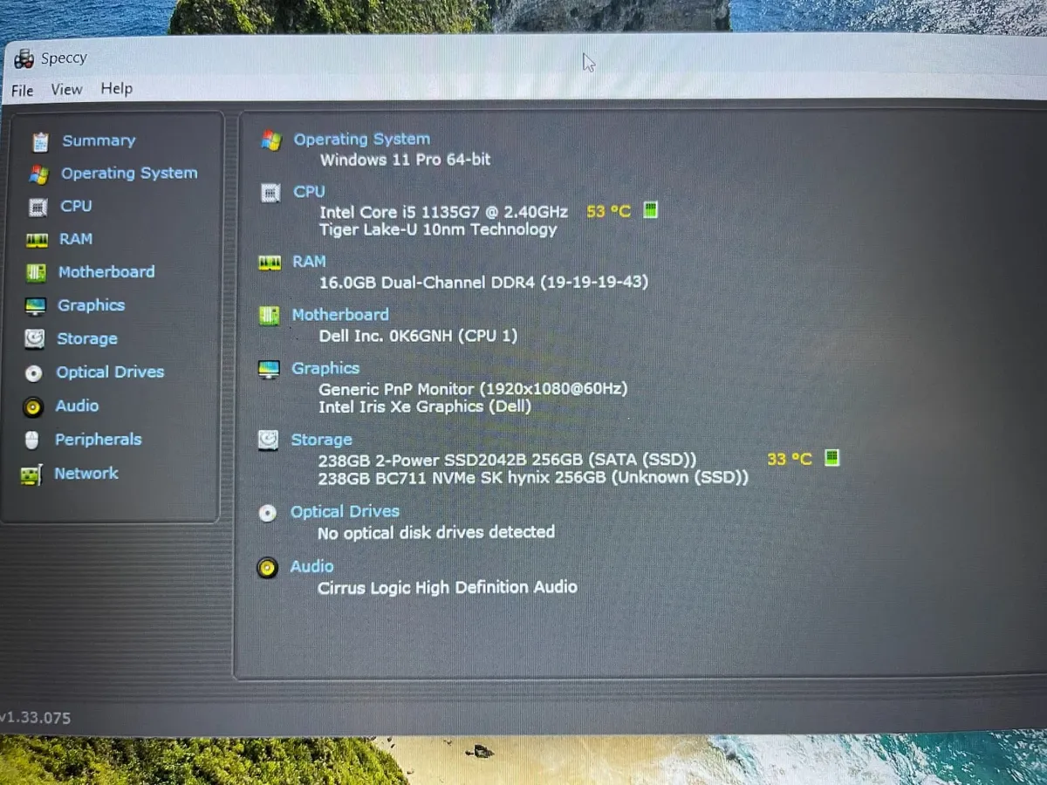
Task: Click the Audio speaker icon in summary pane
Action: pyautogui.click(x=268, y=569)
